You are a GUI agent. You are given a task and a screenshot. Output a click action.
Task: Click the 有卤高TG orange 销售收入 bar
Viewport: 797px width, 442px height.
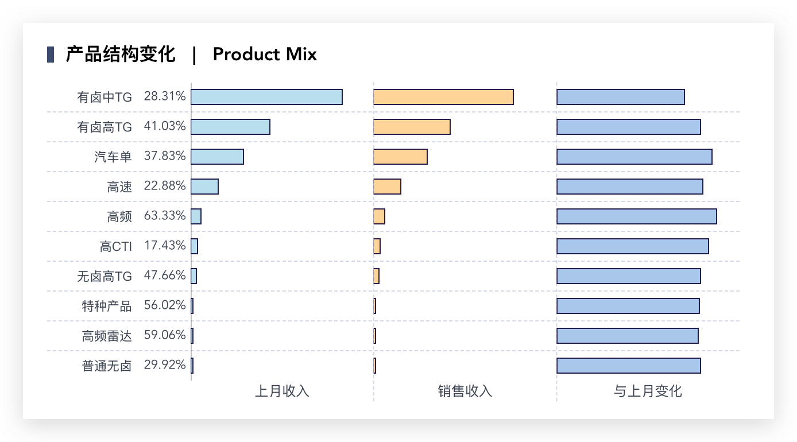click(412, 127)
